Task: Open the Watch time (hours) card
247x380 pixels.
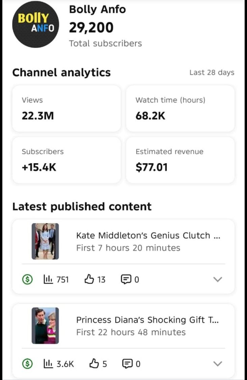Action: point(180,108)
